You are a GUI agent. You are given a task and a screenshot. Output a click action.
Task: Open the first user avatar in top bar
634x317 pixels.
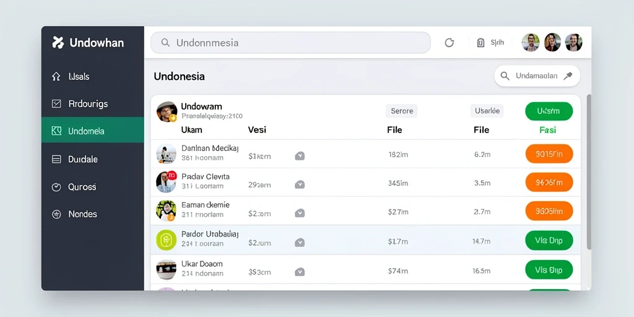click(x=531, y=43)
